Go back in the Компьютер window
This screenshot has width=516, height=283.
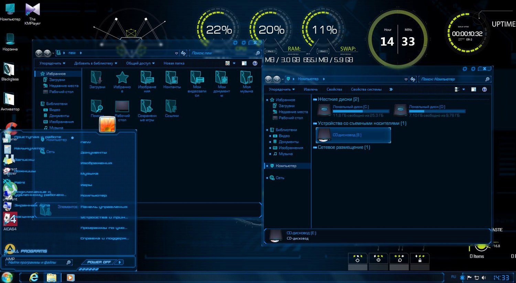[269, 79]
